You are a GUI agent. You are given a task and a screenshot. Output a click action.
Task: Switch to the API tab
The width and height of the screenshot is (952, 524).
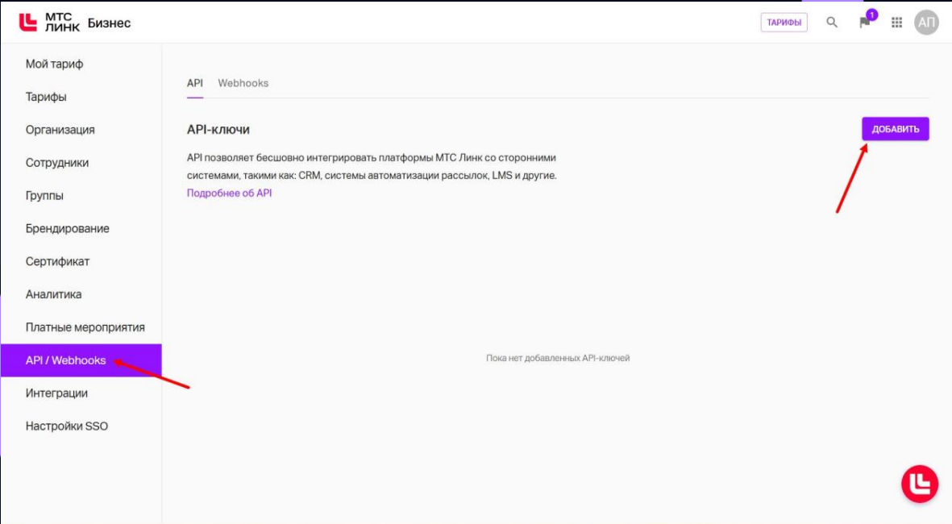[195, 83]
